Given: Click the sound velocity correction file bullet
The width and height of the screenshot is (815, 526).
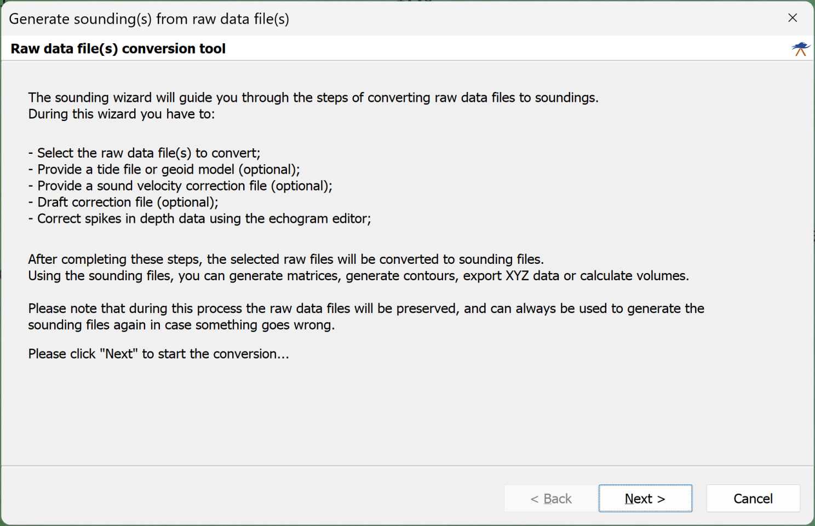Looking at the screenshot, I should 180,186.
